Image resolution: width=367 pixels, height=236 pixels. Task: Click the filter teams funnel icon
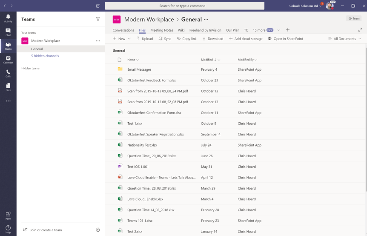(x=98, y=19)
